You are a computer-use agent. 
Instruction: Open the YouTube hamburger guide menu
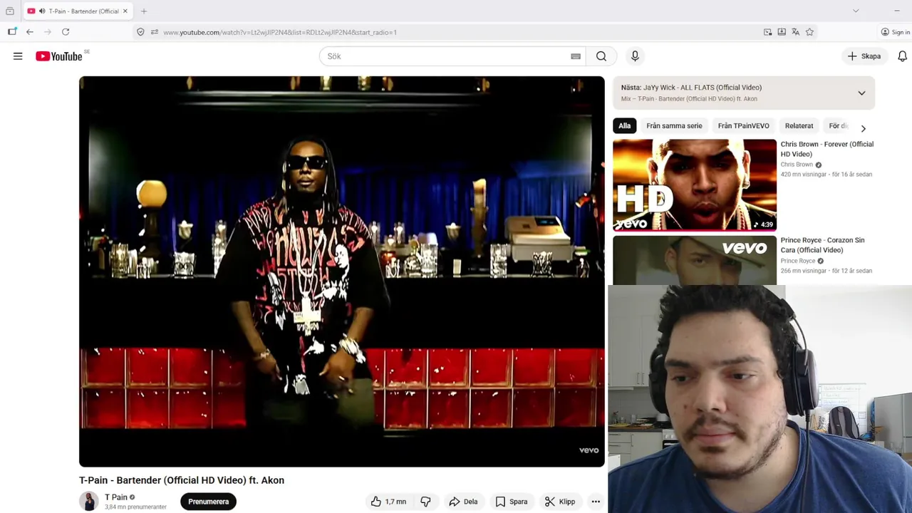coord(18,56)
